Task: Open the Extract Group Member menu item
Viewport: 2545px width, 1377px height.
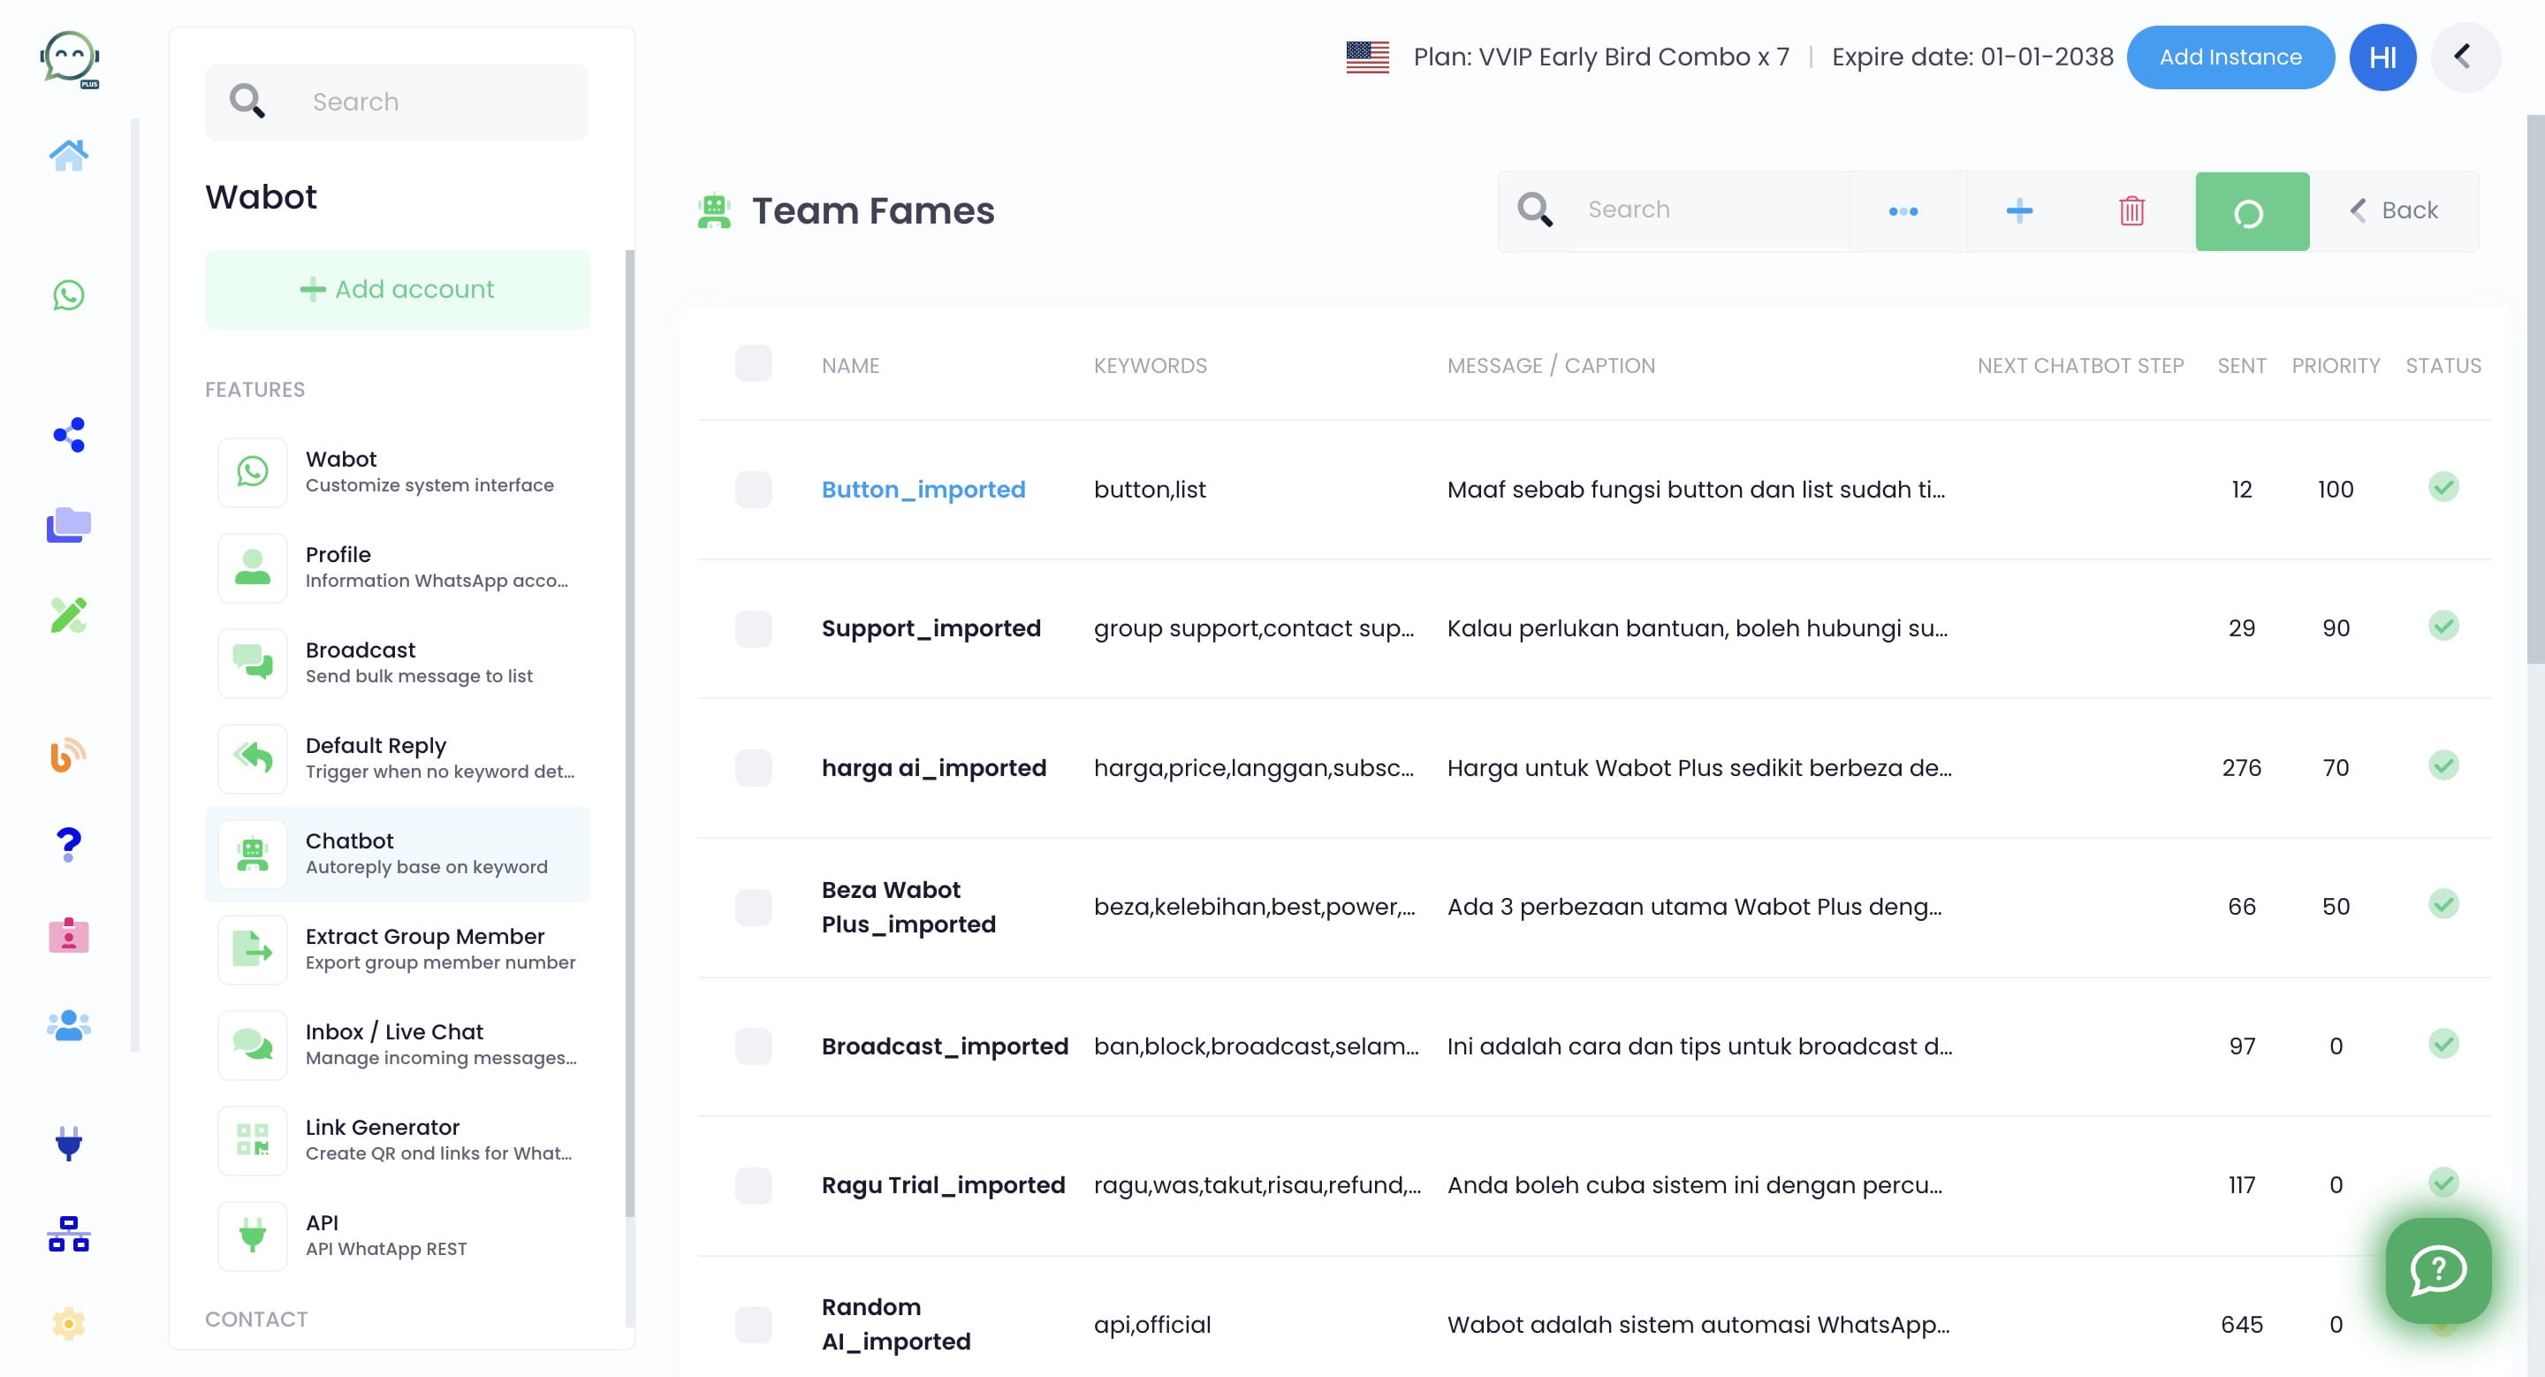Action: (397, 949)
